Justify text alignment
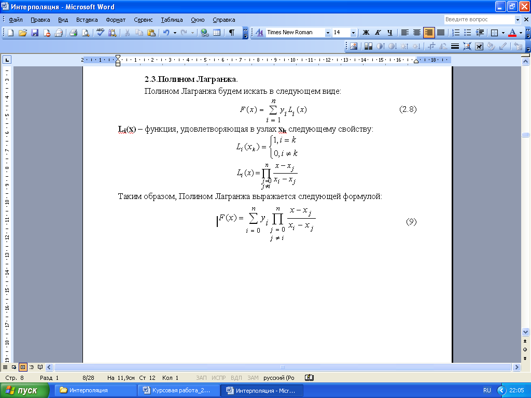This screenshot has height=398, width=531. click(x=441, y=33)
